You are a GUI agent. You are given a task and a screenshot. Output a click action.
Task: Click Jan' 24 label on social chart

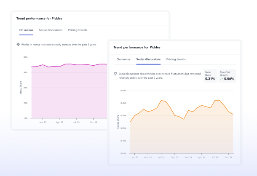(x=188, y=157)
